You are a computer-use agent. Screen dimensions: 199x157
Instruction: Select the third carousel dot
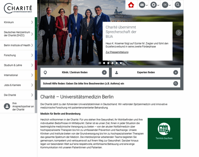[108, 63]
